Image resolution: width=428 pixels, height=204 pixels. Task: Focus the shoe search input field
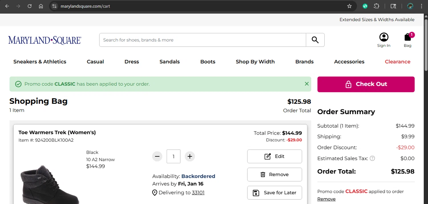(203, 40)
